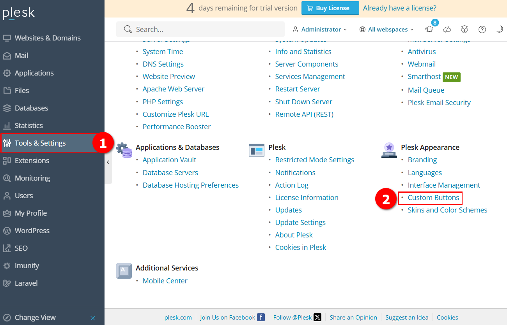Close Change View with the X icon
The image size is (507, 325).
93,318
